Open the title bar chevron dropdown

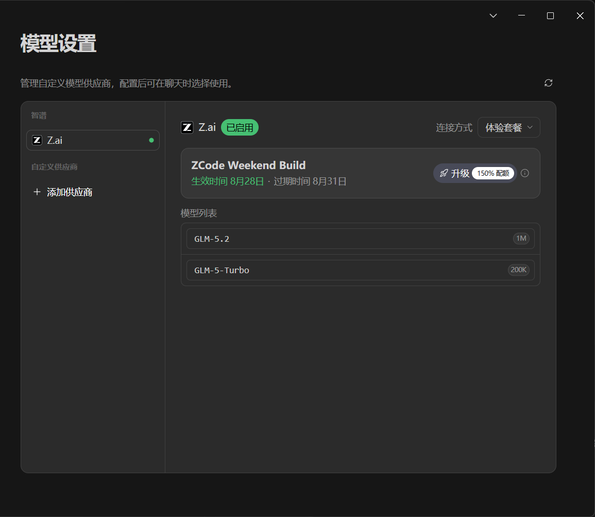click(493, 15)
